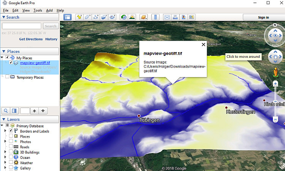285x171 pixels.
Task: Save image from the toolbar
Action: (184, 17)
